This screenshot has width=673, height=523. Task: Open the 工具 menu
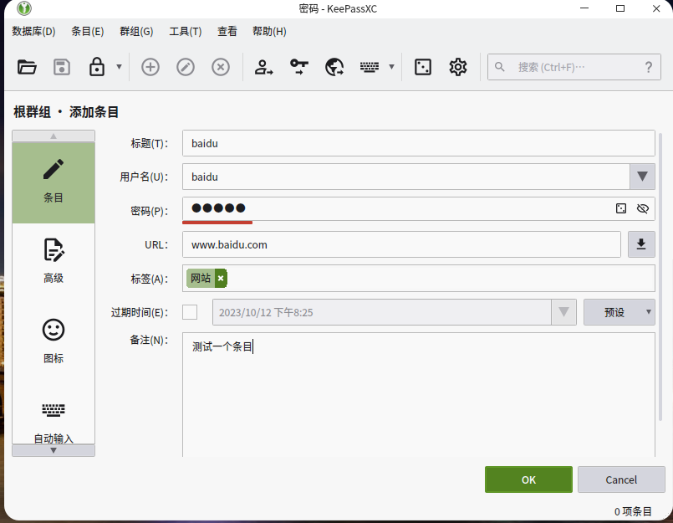pyautogui.click(x=184, y=30)
